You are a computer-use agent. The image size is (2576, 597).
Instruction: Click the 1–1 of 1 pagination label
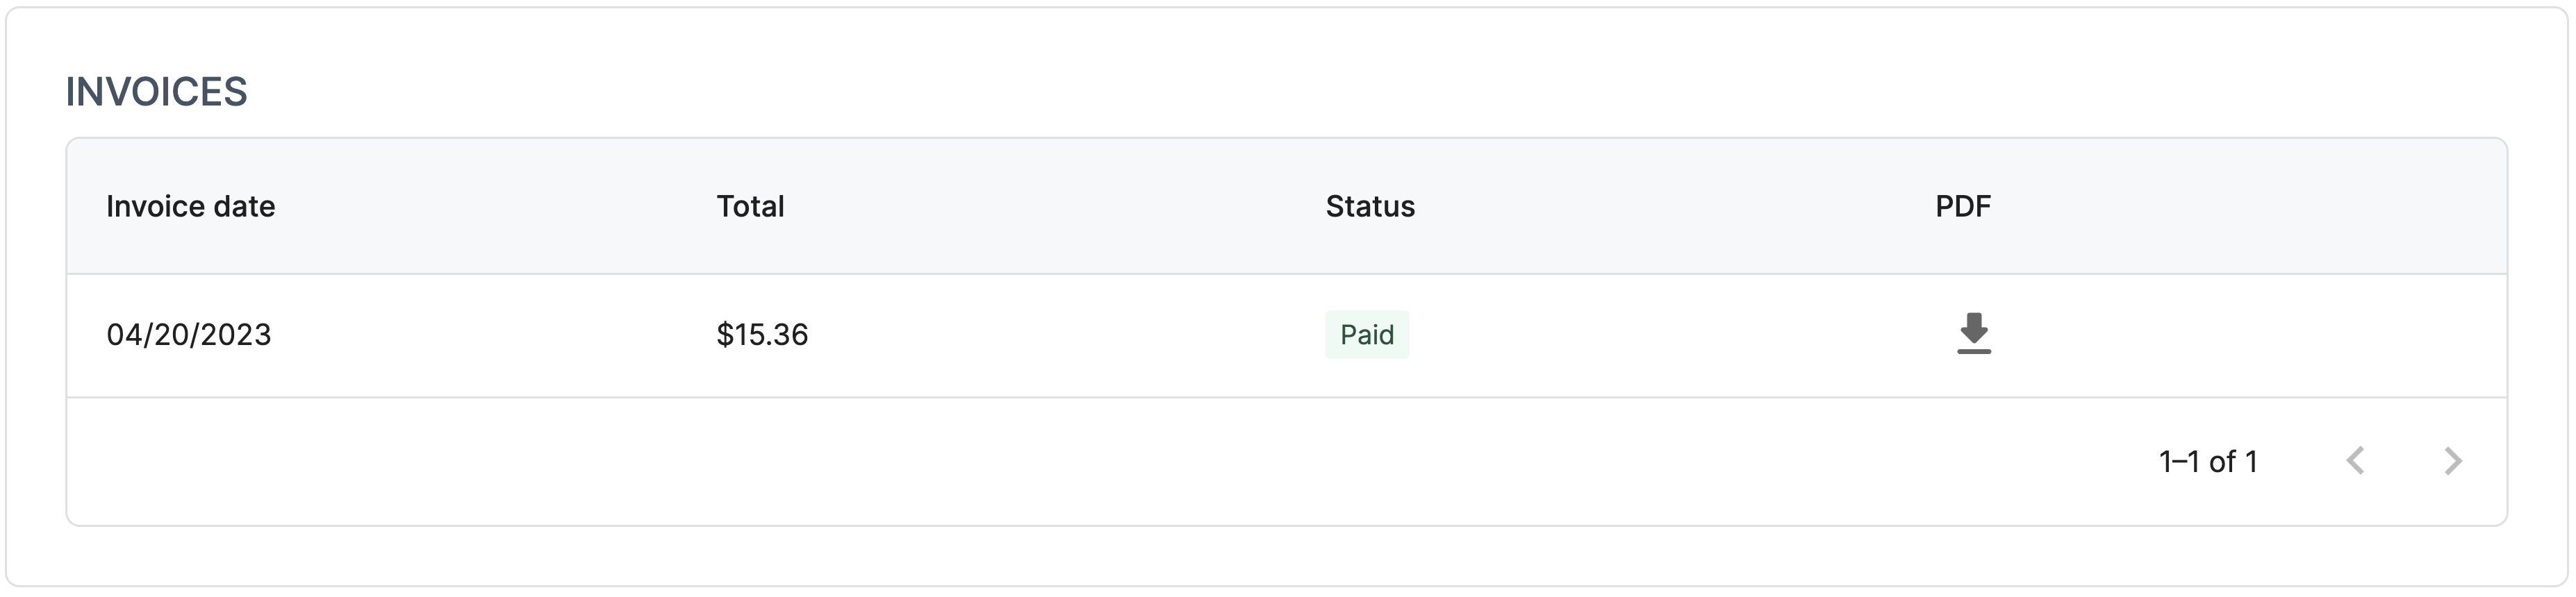pyautogui.click(x=2208, y=462)
